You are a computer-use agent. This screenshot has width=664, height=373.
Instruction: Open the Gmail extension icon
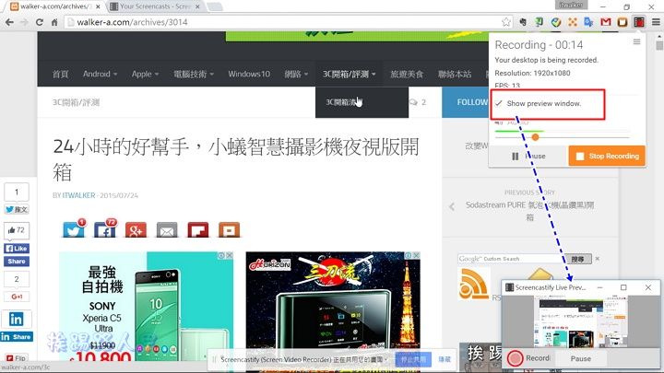click(x=606, y=22)
